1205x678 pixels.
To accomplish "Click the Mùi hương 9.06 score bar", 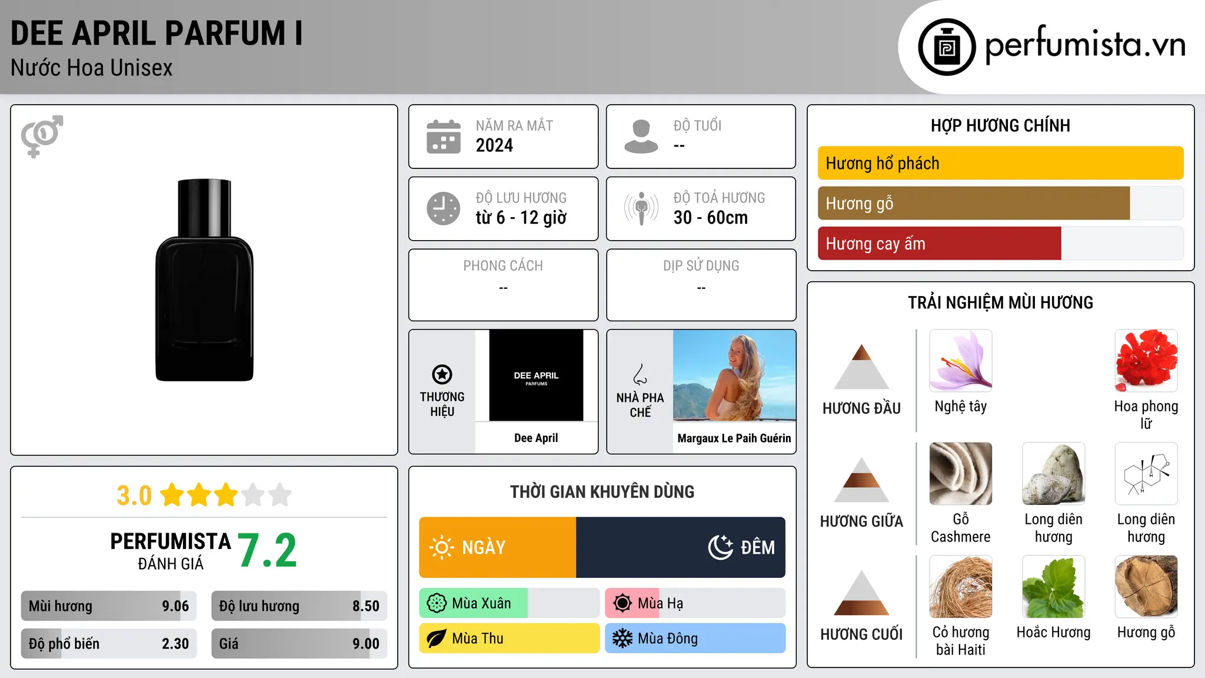I will click(x=109, y=606).
